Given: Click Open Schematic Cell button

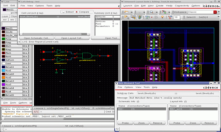Looking at the screenshot, I should (37, 38).
